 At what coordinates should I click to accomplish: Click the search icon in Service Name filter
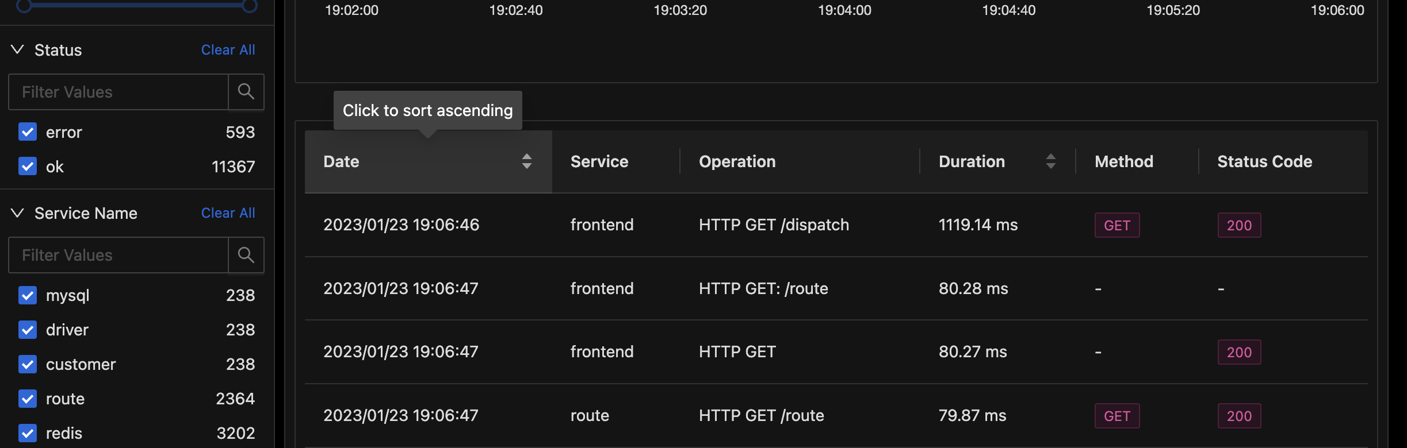246,255
